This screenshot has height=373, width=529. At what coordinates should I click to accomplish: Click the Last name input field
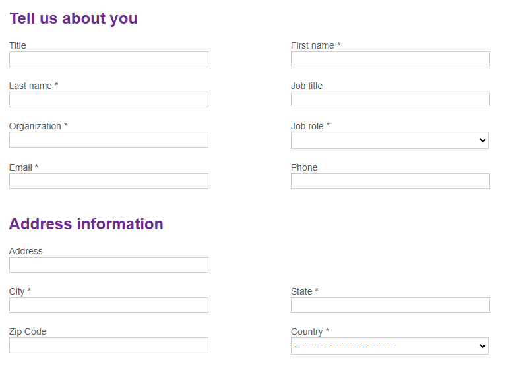pyautogui.click(x=109, y=100)
